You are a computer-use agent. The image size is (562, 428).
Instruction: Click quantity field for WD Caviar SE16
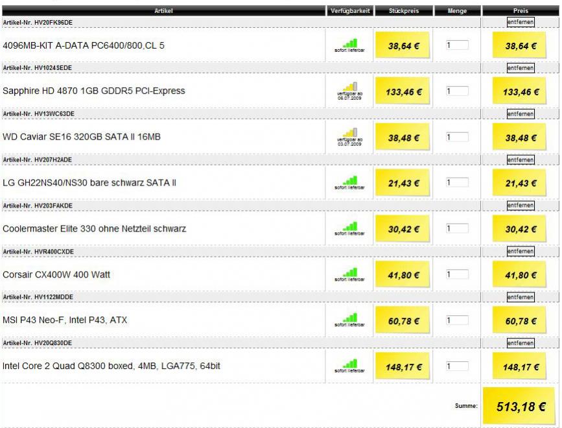click(x=457, y=137)
